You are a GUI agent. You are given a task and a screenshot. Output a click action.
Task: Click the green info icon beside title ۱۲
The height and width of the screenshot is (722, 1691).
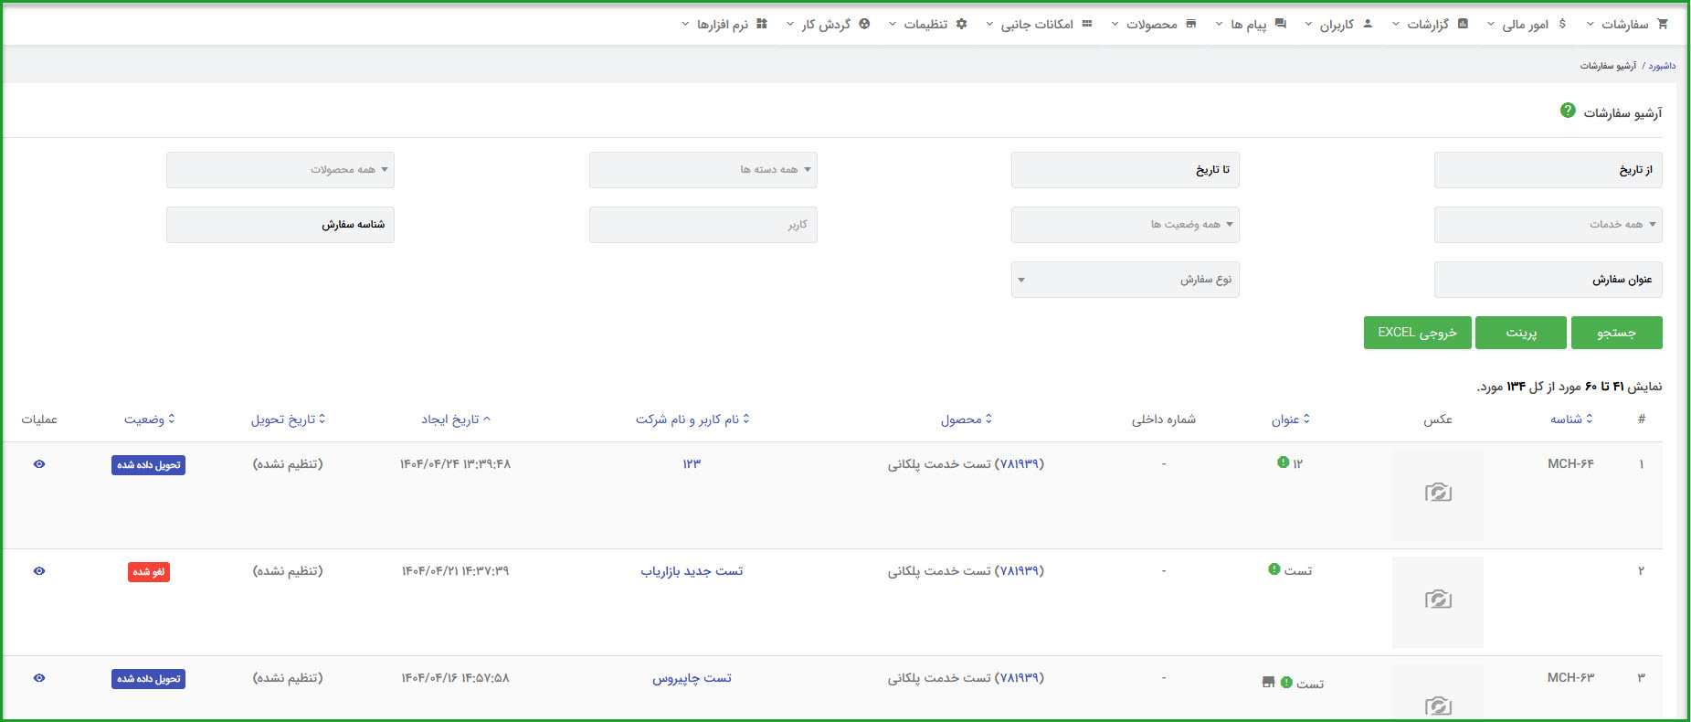point(1283,462)
